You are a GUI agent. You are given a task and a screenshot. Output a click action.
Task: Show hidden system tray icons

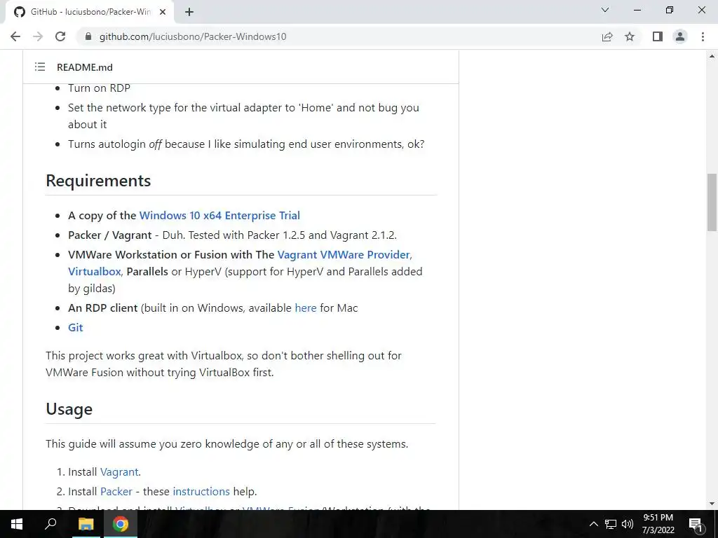593,524
